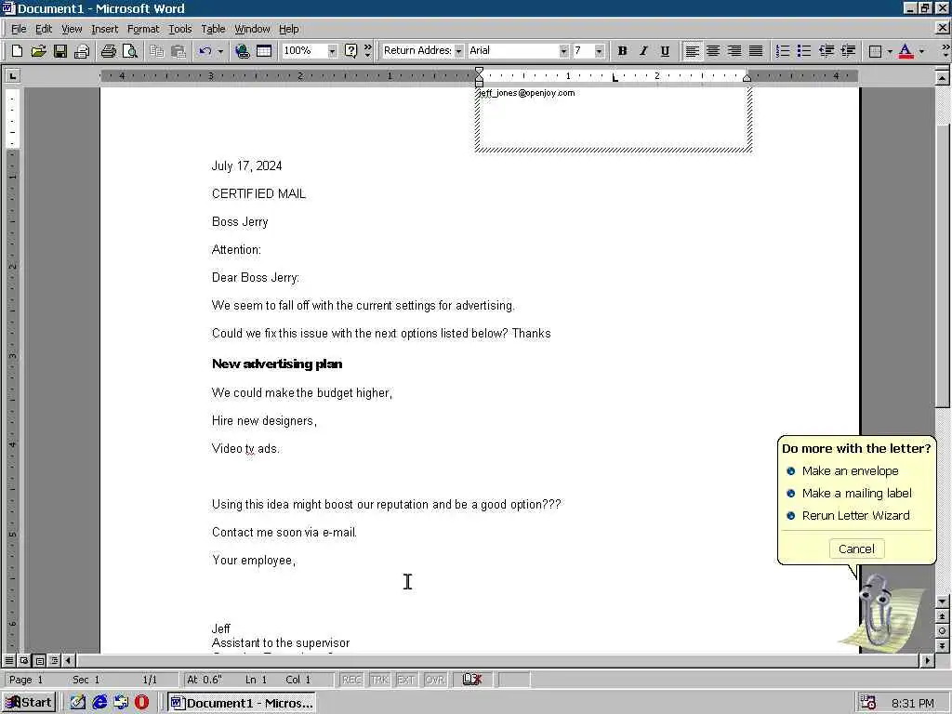Switch to Web Layout view
This screenshot has height=714, width=952.
point(24,660)
